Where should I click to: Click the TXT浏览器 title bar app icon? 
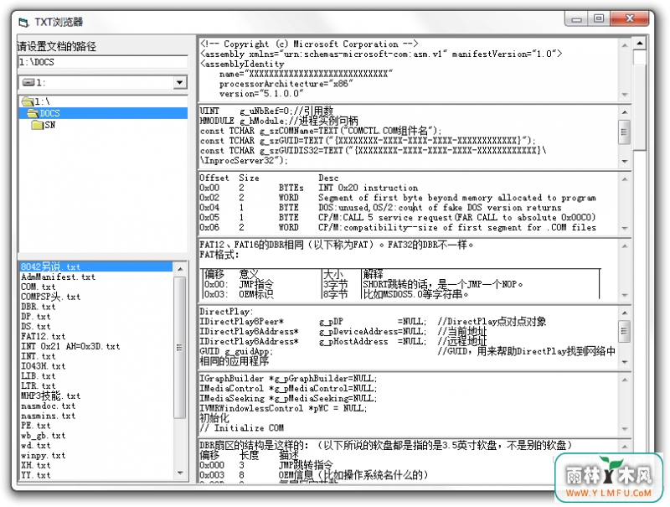coord(23,22)
